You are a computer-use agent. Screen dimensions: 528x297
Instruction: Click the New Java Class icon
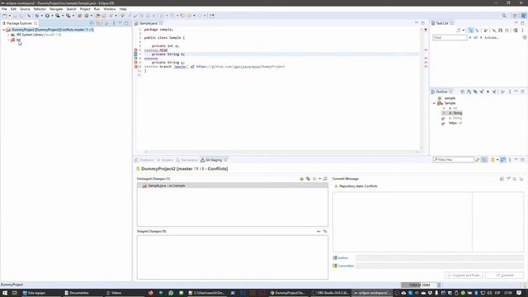coord(87,16)
